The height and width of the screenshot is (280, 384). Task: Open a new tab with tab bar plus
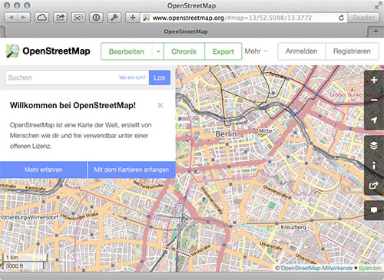(376, 31)
